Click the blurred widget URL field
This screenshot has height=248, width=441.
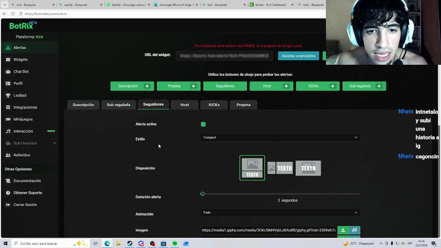[x=224, y=56]
